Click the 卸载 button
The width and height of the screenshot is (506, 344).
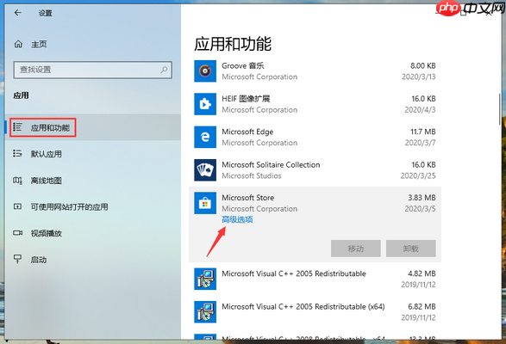click(x=411, y=249)
